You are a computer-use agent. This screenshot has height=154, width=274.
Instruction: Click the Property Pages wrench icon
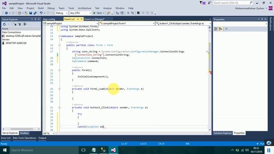coord(226,29)
